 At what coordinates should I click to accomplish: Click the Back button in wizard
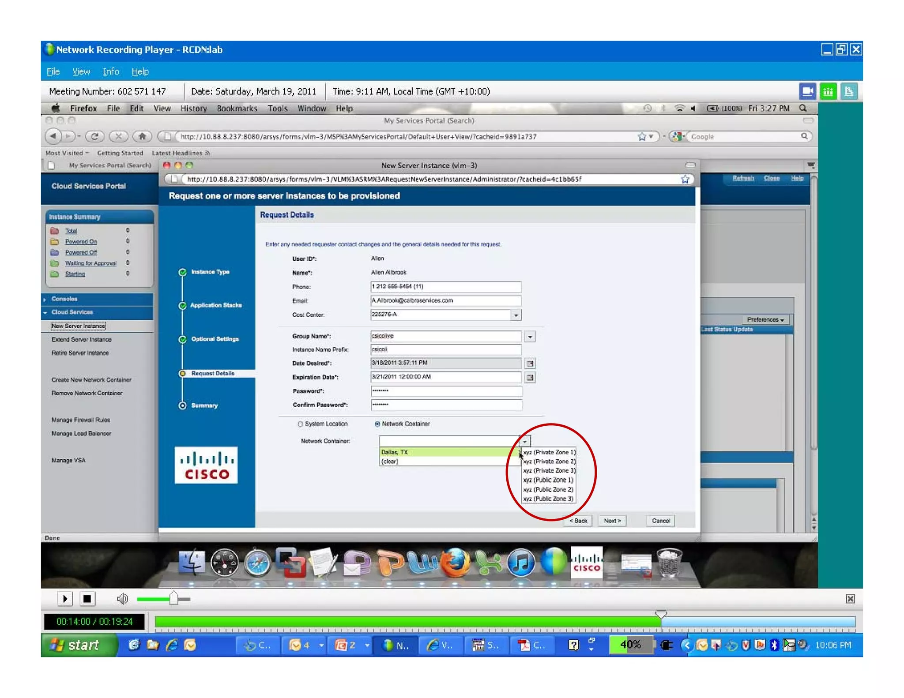tap(578, 521)
